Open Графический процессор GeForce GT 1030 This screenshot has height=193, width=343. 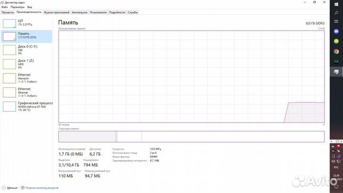pos(27,106)
